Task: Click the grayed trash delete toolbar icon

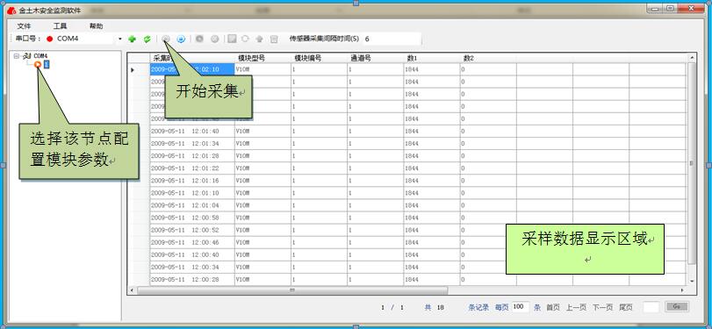Action: (274, 39)
